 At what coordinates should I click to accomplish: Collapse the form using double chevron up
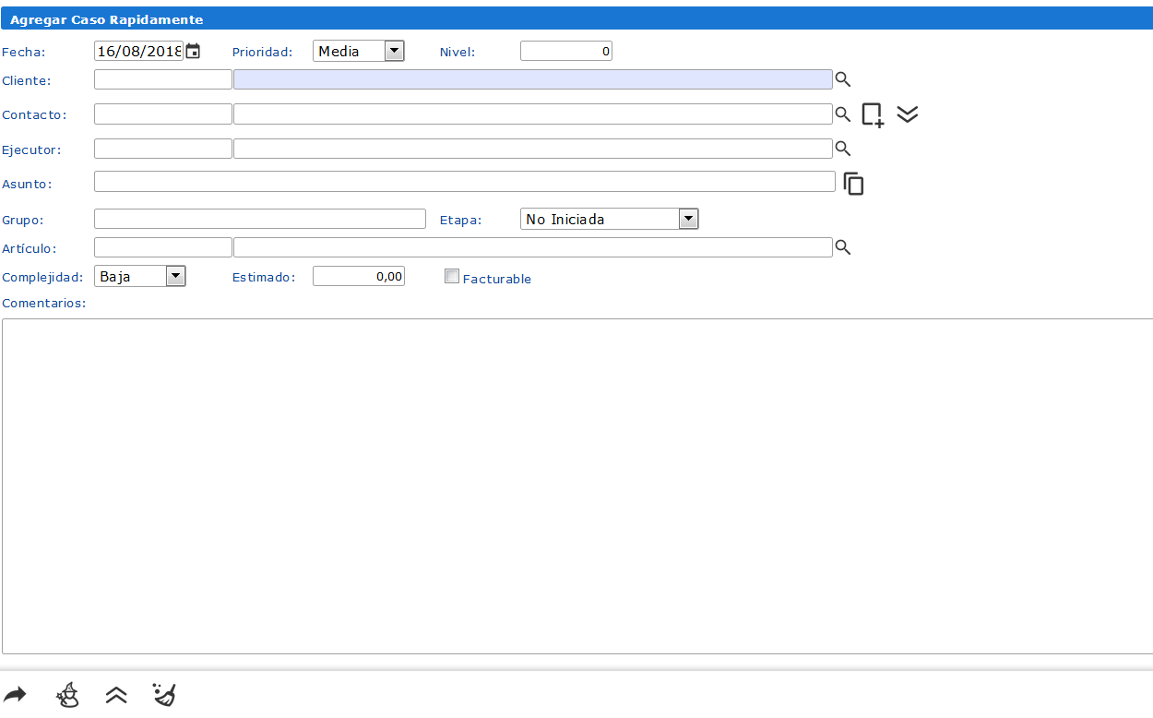point(116,695)
